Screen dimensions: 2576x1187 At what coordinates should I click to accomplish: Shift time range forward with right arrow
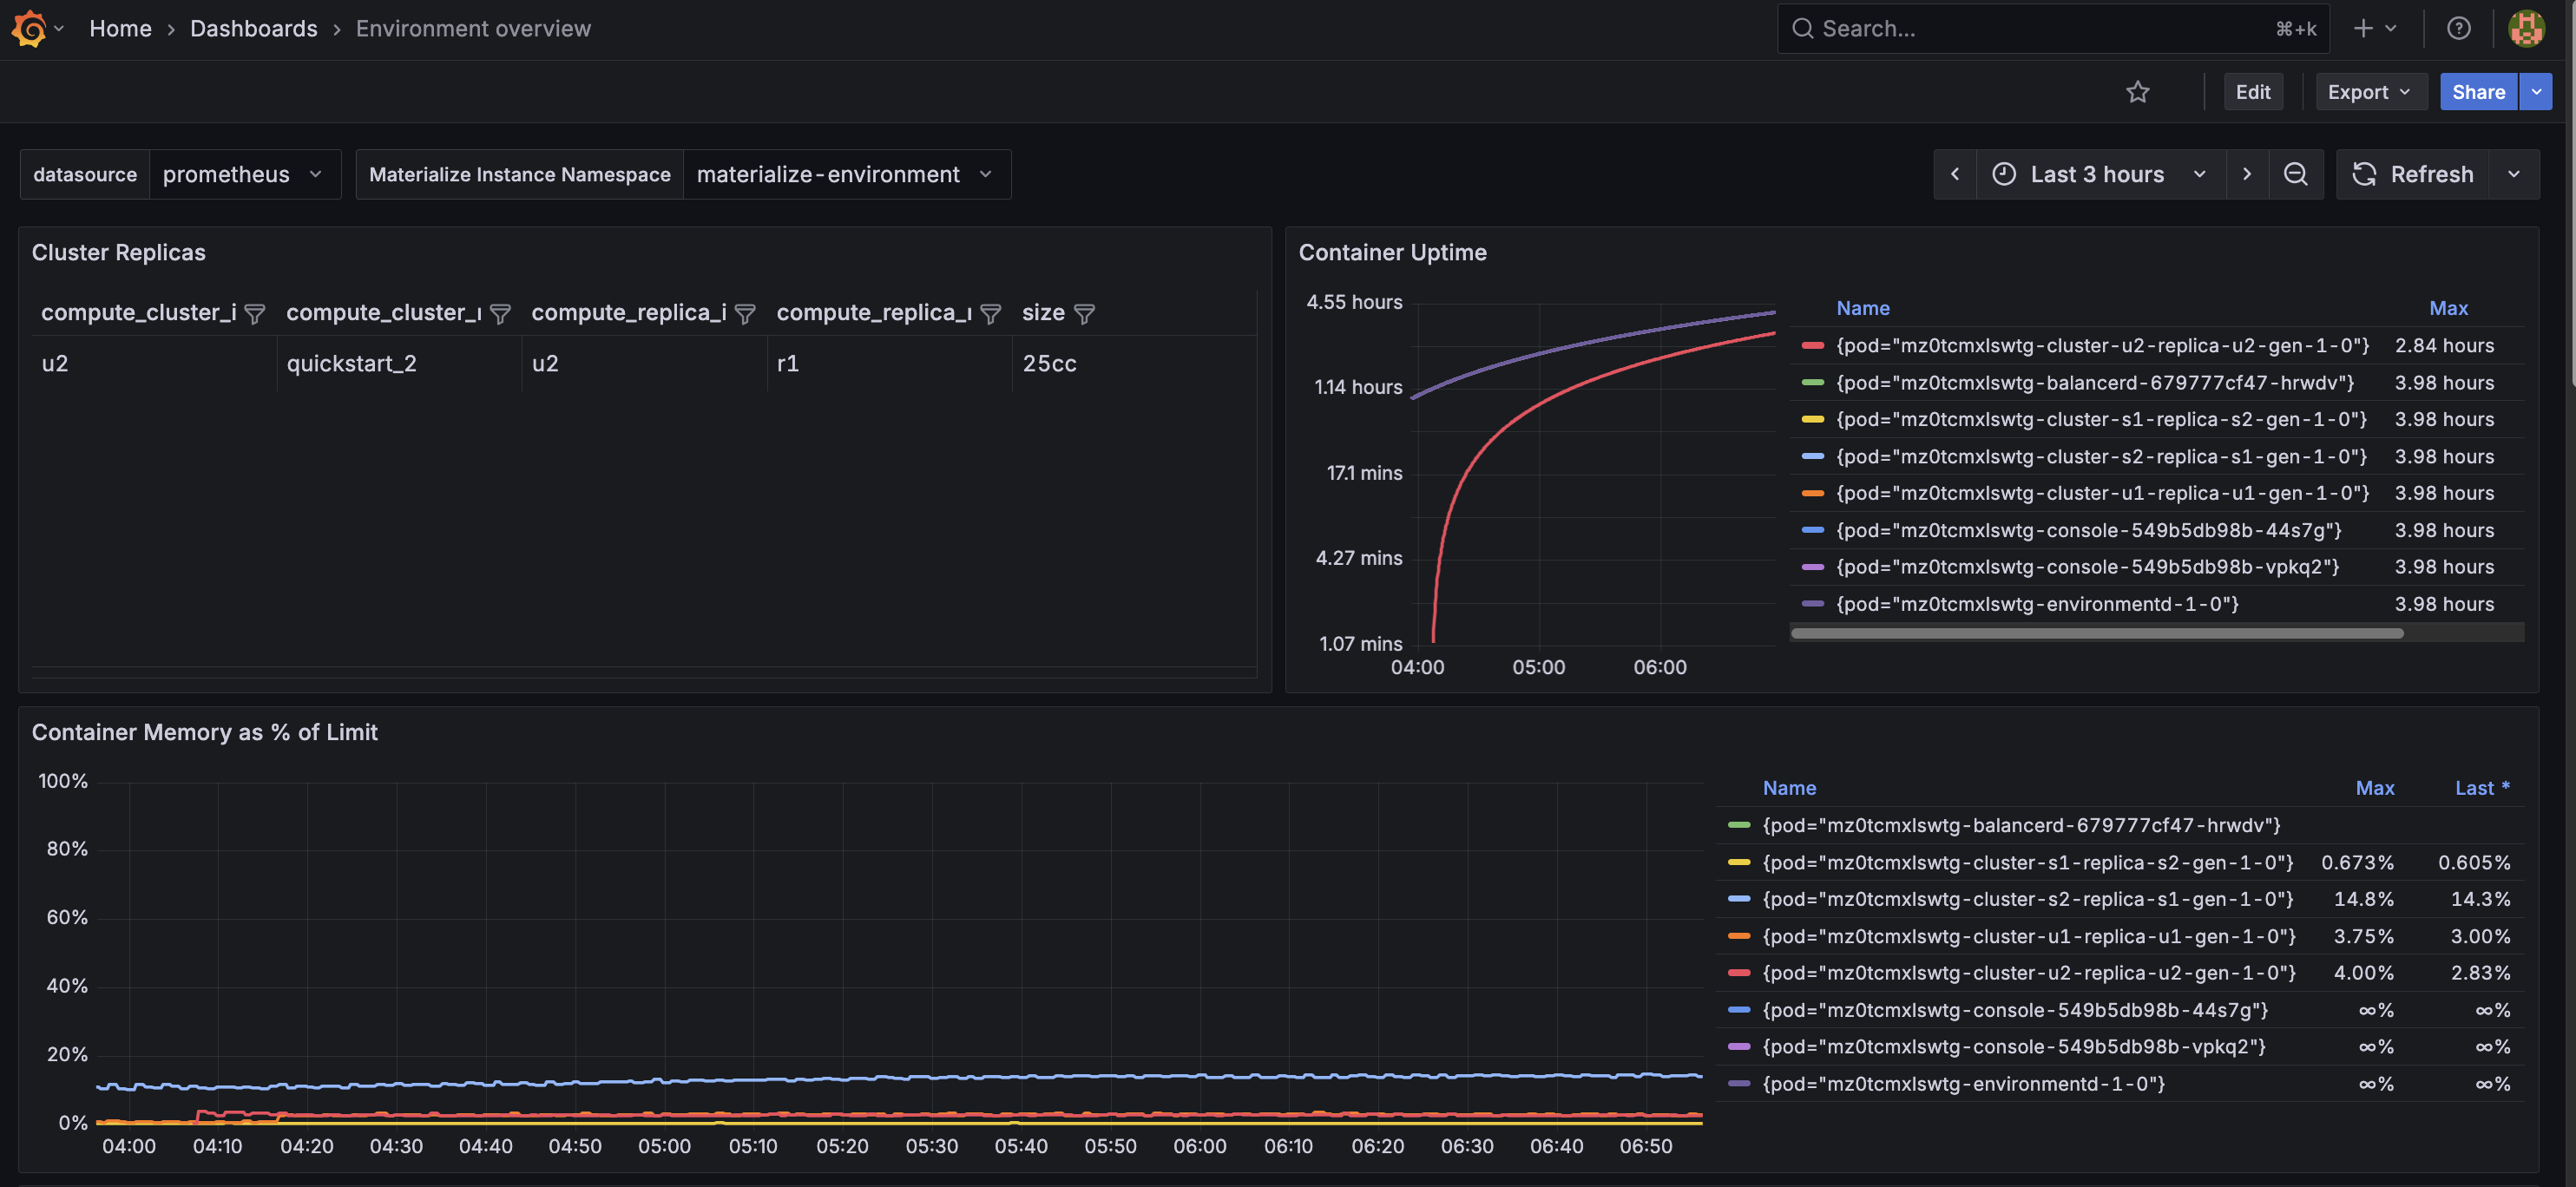2247,174
